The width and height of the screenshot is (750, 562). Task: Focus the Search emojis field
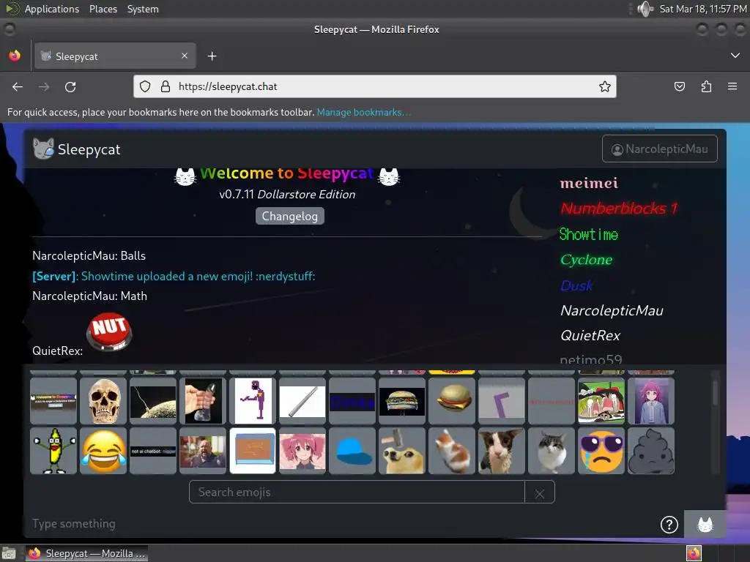click(x=357, y=492)
